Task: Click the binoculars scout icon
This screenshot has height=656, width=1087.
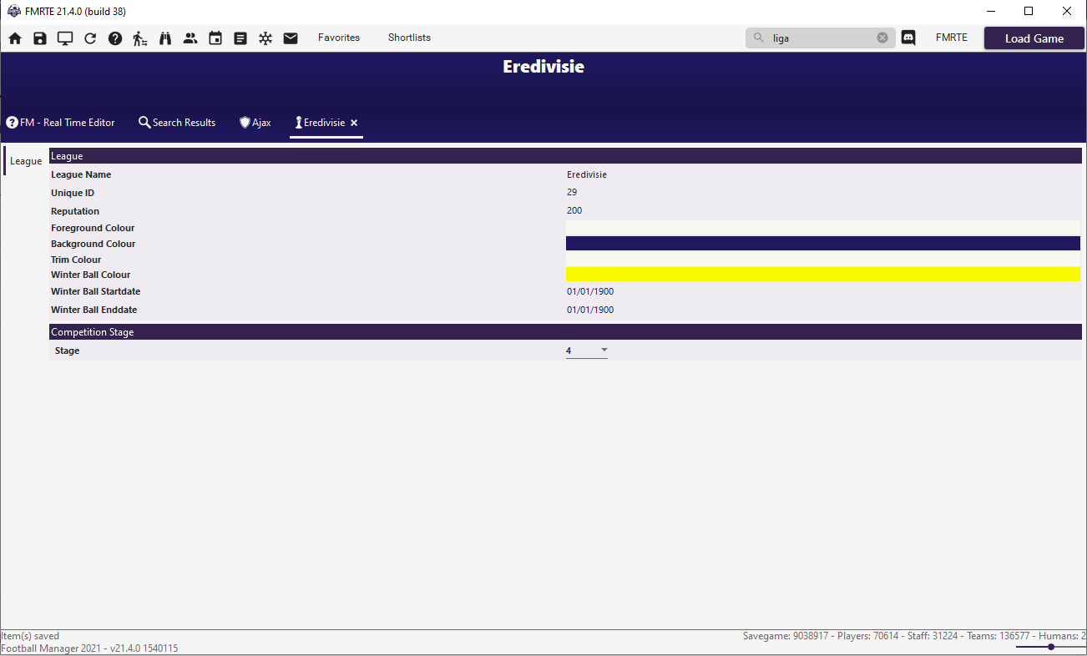Action: (165, 38)
